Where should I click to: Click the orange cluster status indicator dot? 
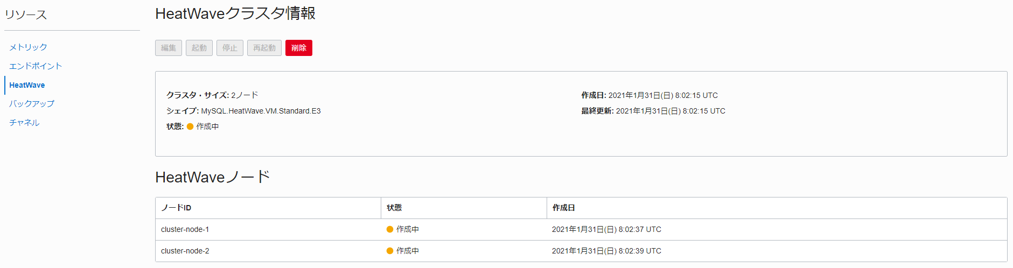pyautogui.click(x=190, y=126)
